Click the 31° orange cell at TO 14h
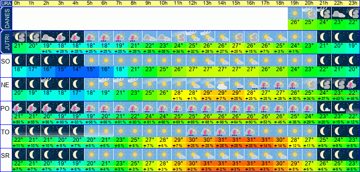Image resolution: width=360 pixels, height=172 pixels. (222, 140)
